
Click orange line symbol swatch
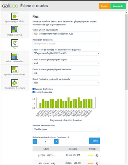pyautogui.click(x=90, y=164)
